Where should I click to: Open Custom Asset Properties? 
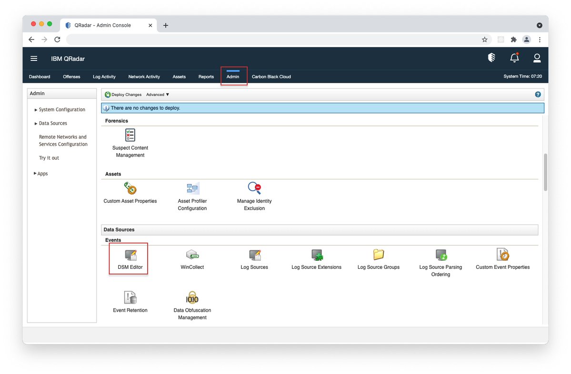[130, 193]
